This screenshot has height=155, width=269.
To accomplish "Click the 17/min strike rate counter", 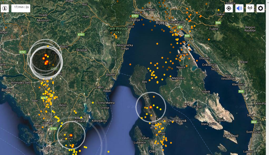I will click(21, 8).
